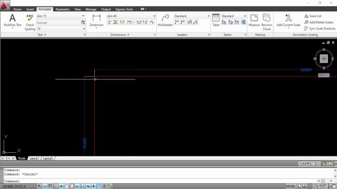Click the Remove Leader icon

click(183, 22)
